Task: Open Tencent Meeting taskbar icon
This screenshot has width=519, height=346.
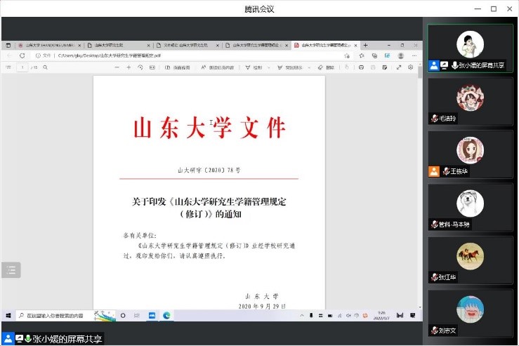Action: click(152, 316)
